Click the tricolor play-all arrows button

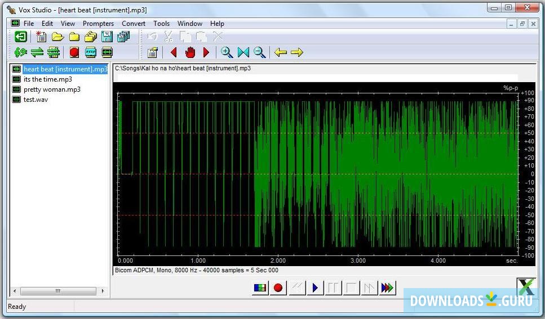pyautogui.click(x=387, y=287)
